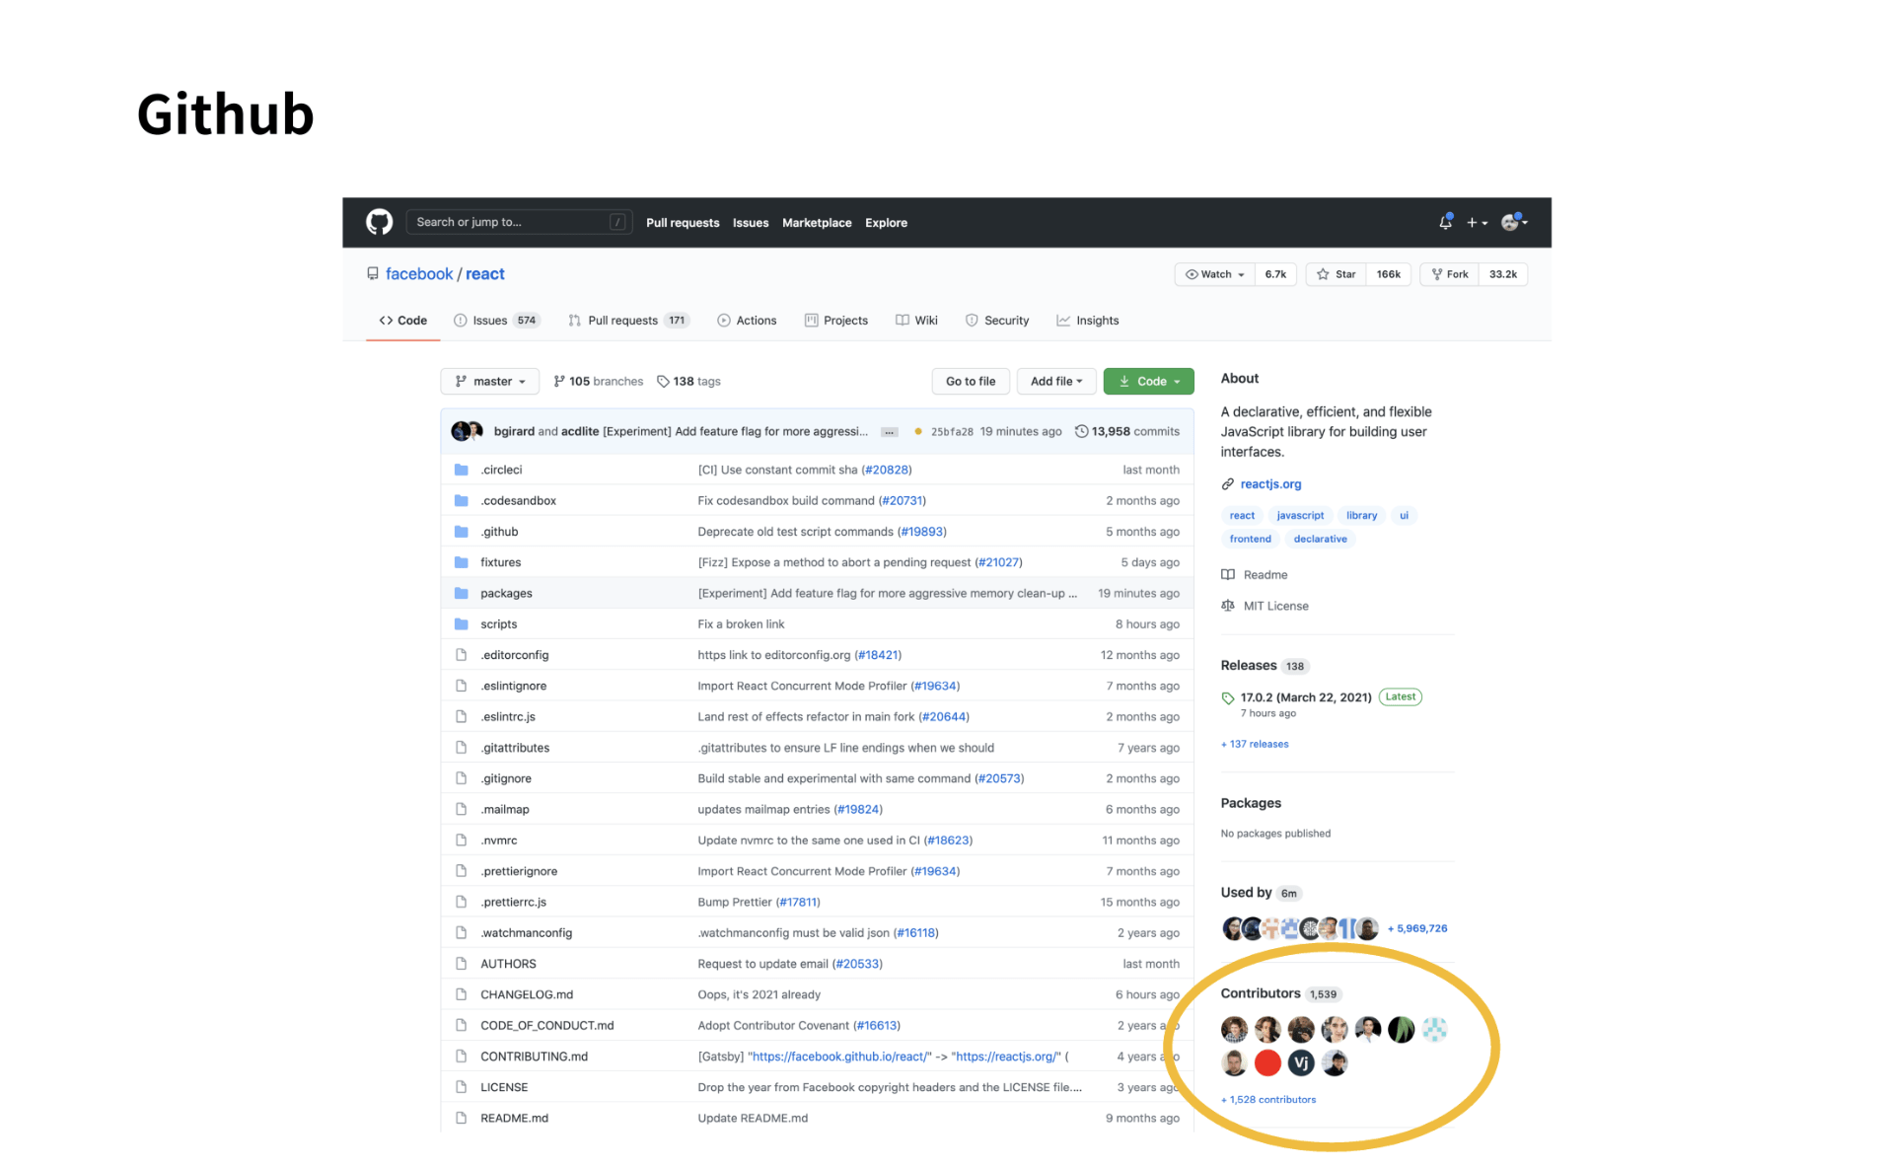Click the .editorconfig file icon
The height and width of the screenshot is (1168, 1880).
pyautogui.click(x=461, y=655)
